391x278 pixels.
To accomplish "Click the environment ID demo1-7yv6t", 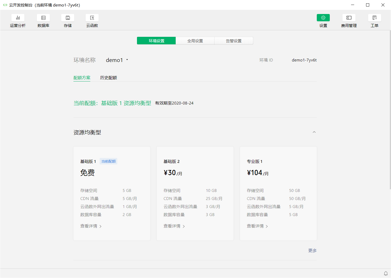I will tap(304, 60).
